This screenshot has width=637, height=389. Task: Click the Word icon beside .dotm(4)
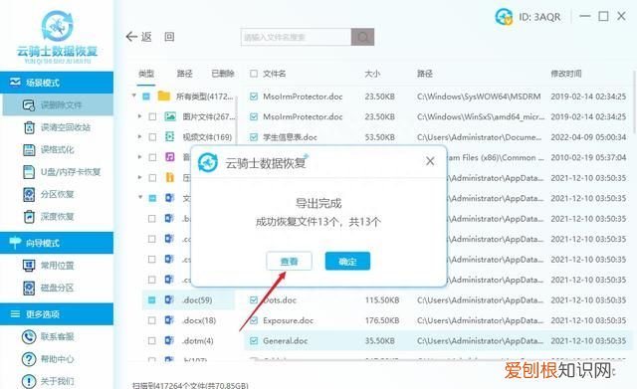169,340
